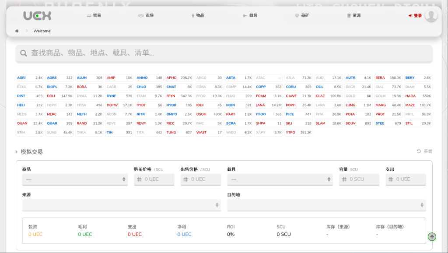Image resolution: width=448 pixels, height=253 pixels.
Task: Open the 采矿 mining menu
Action: 302,15
